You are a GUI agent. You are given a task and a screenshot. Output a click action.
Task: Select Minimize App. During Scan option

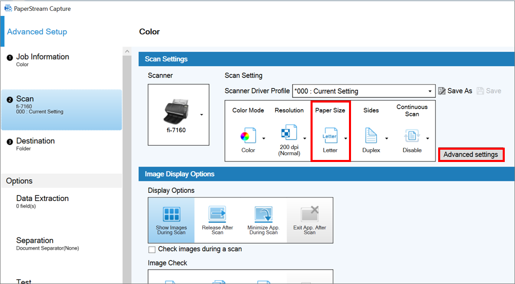pos(263,220)
